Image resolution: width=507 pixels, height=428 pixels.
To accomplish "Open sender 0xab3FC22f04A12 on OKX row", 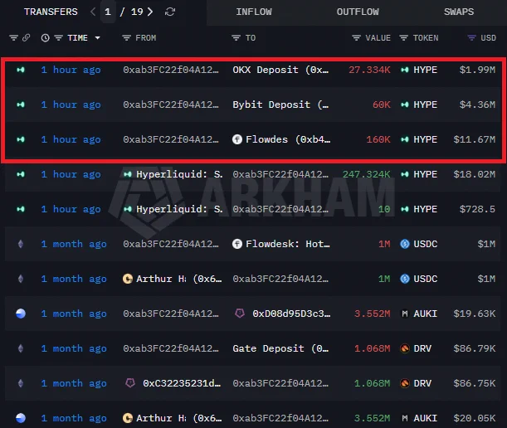I will 171,70.
